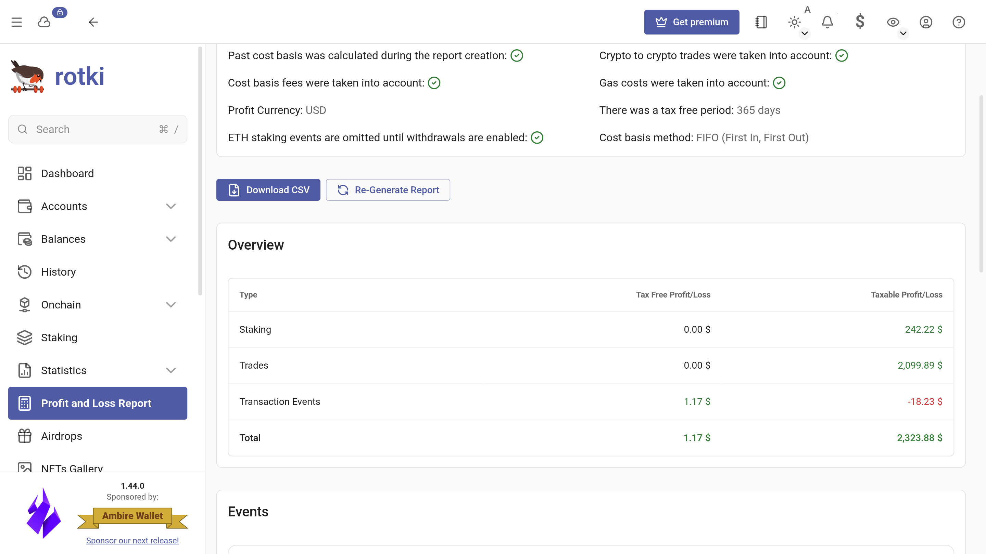Expand the Accounts sidebar menu

coord(98,207)
